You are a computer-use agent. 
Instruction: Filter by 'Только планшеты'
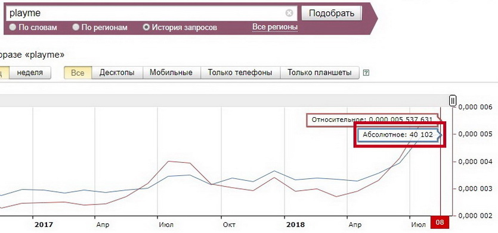[x=320, y=73]
